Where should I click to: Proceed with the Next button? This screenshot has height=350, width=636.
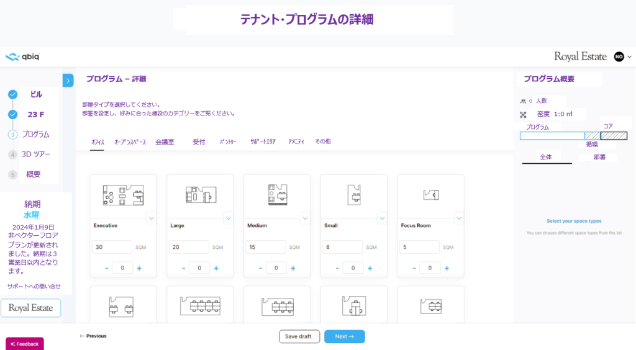tap(344, 336)
